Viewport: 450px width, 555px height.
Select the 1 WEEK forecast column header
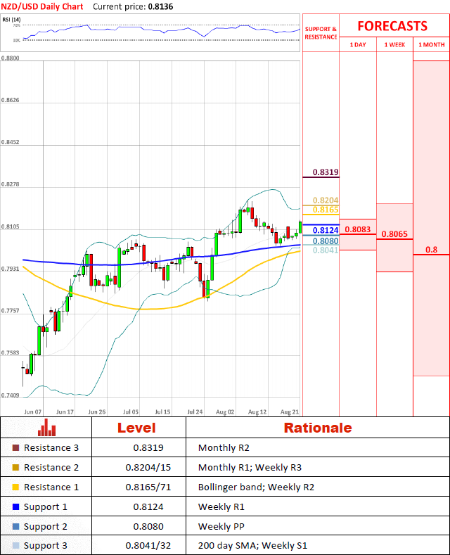tap(394, 45)
